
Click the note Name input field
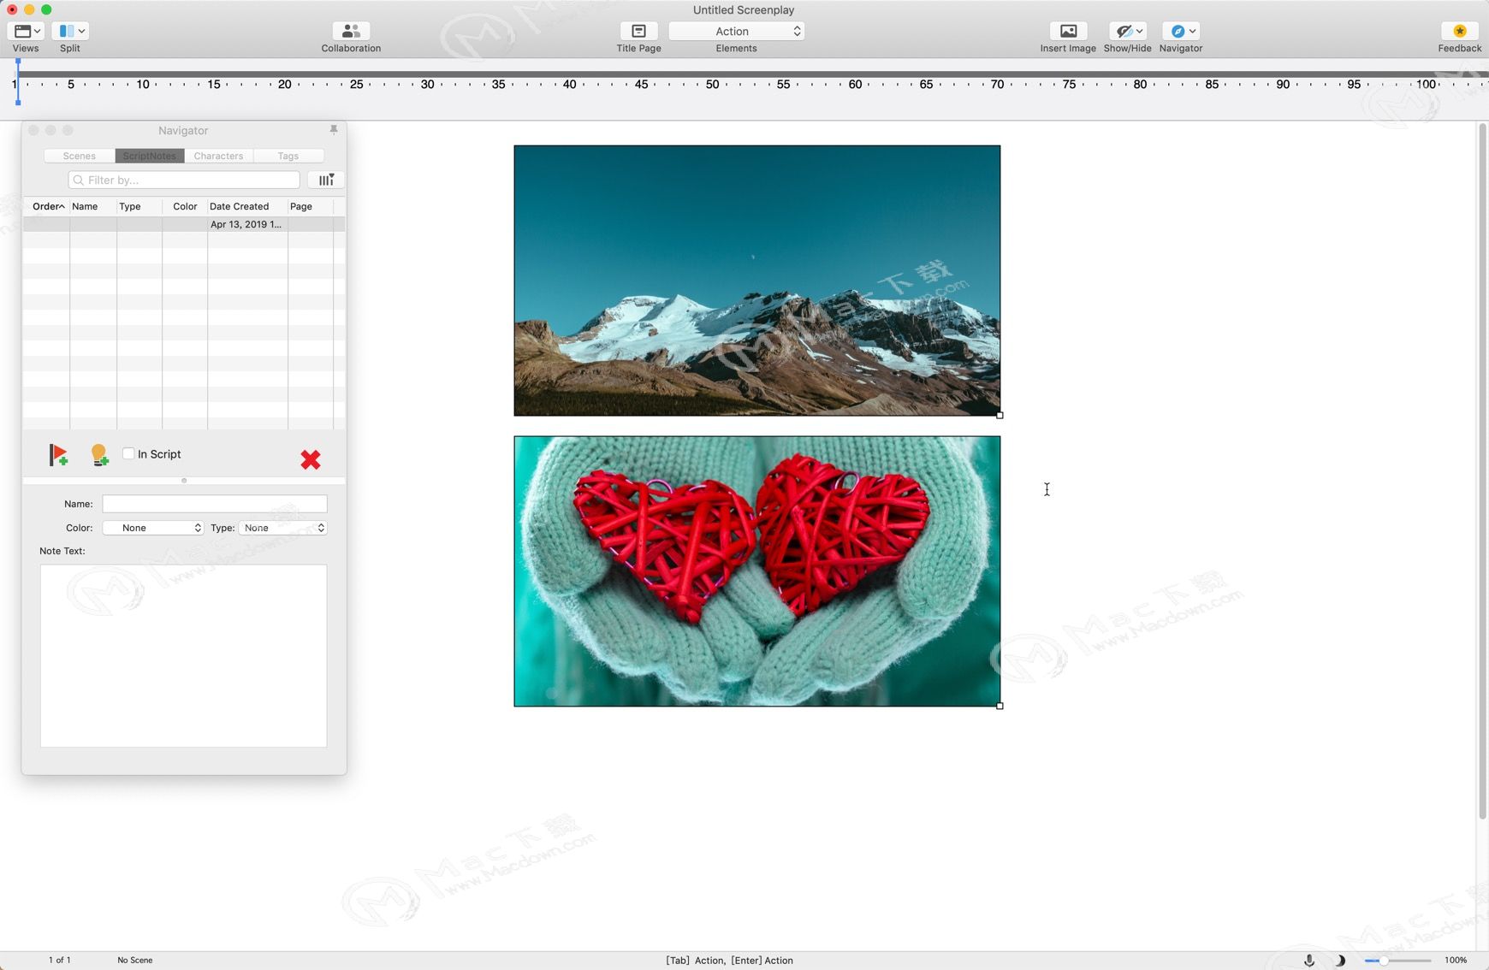click(x=215, y=504)
